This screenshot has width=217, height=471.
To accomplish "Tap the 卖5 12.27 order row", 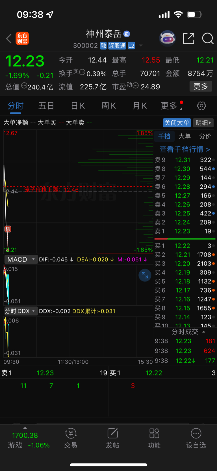I will pyautogui.click(x=185, y=196).
